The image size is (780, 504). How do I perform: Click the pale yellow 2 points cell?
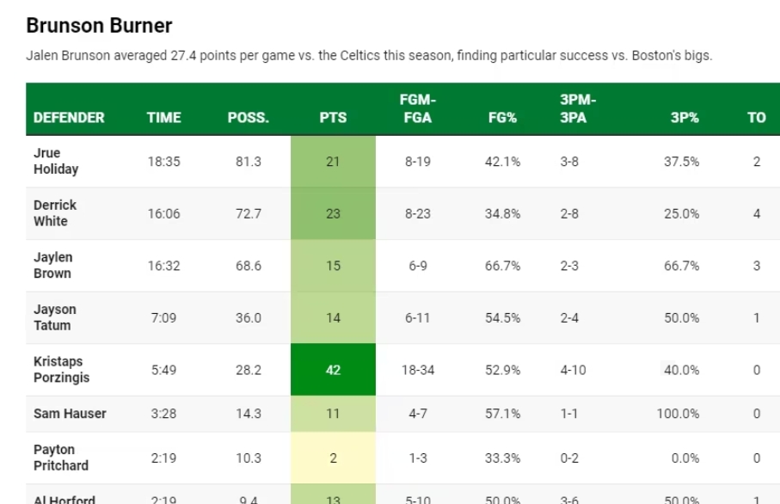point(333,458)
